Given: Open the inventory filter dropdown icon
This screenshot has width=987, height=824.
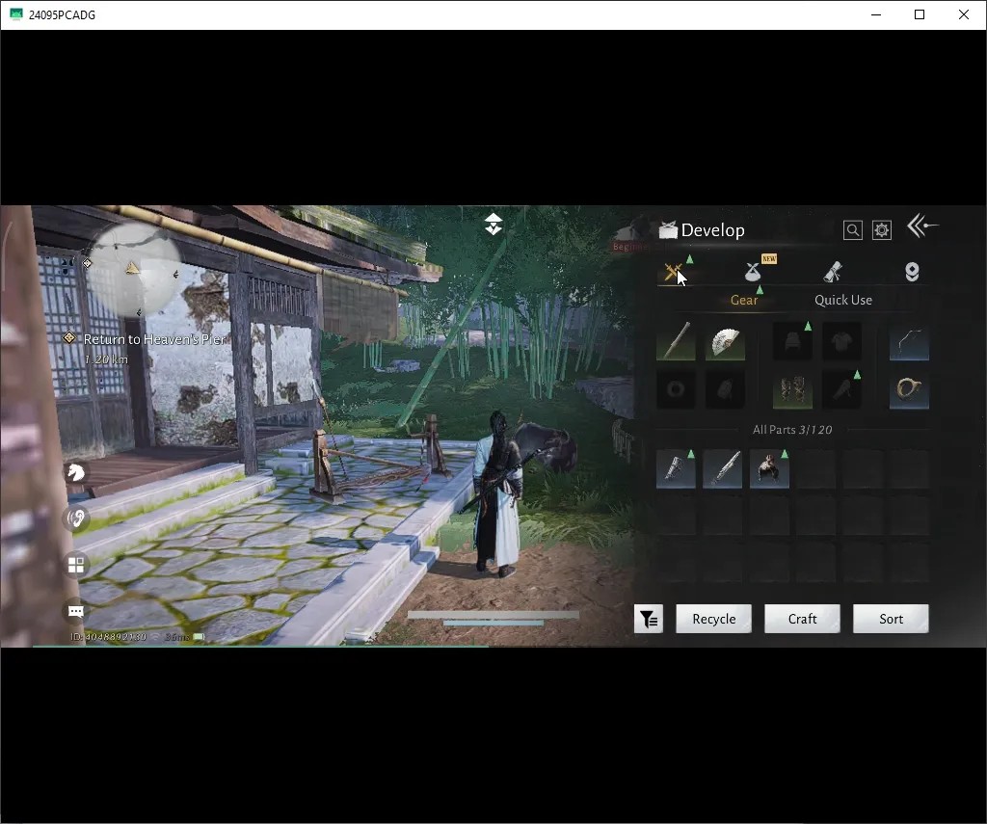Looking at the screenshot, I should point(649,619).
